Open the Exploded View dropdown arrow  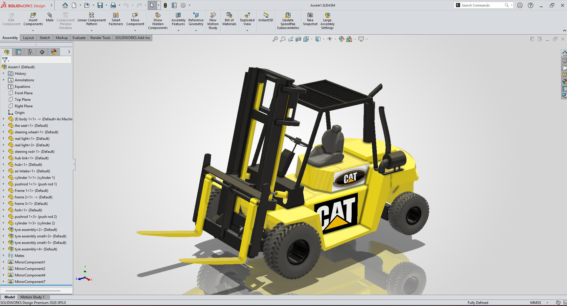247,30
